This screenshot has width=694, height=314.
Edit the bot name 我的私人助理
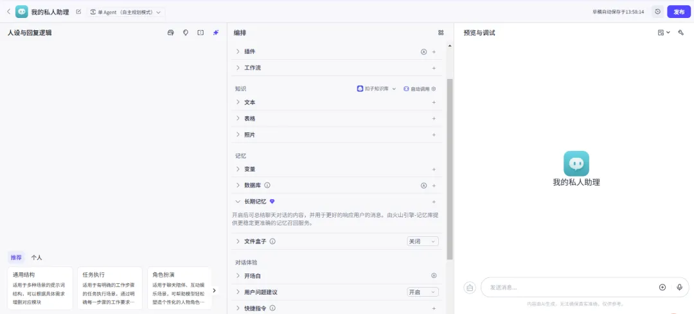(79, 12)
